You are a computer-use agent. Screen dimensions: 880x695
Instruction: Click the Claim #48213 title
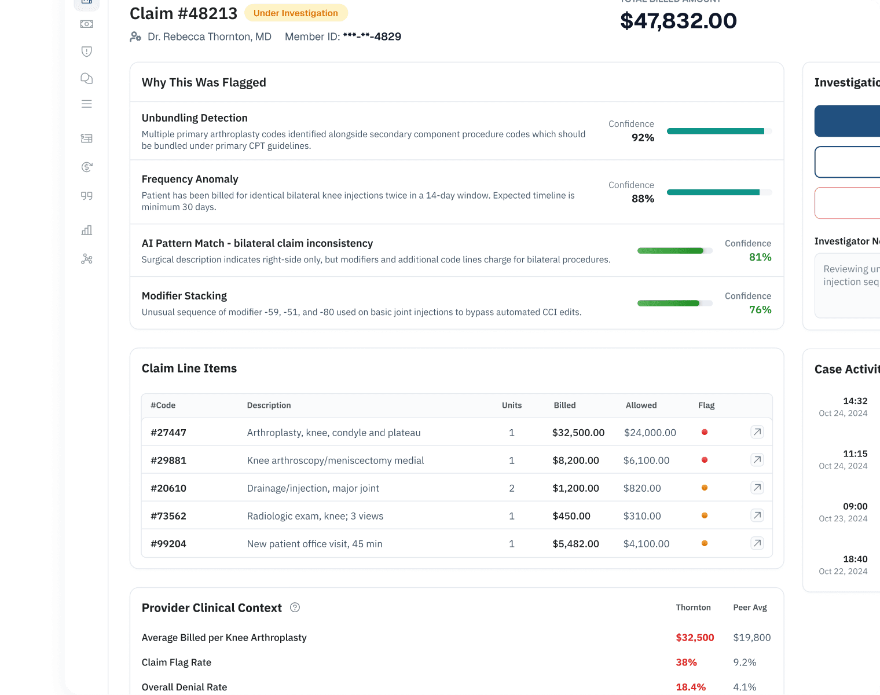pyautogui.click(x=184, y=13)
